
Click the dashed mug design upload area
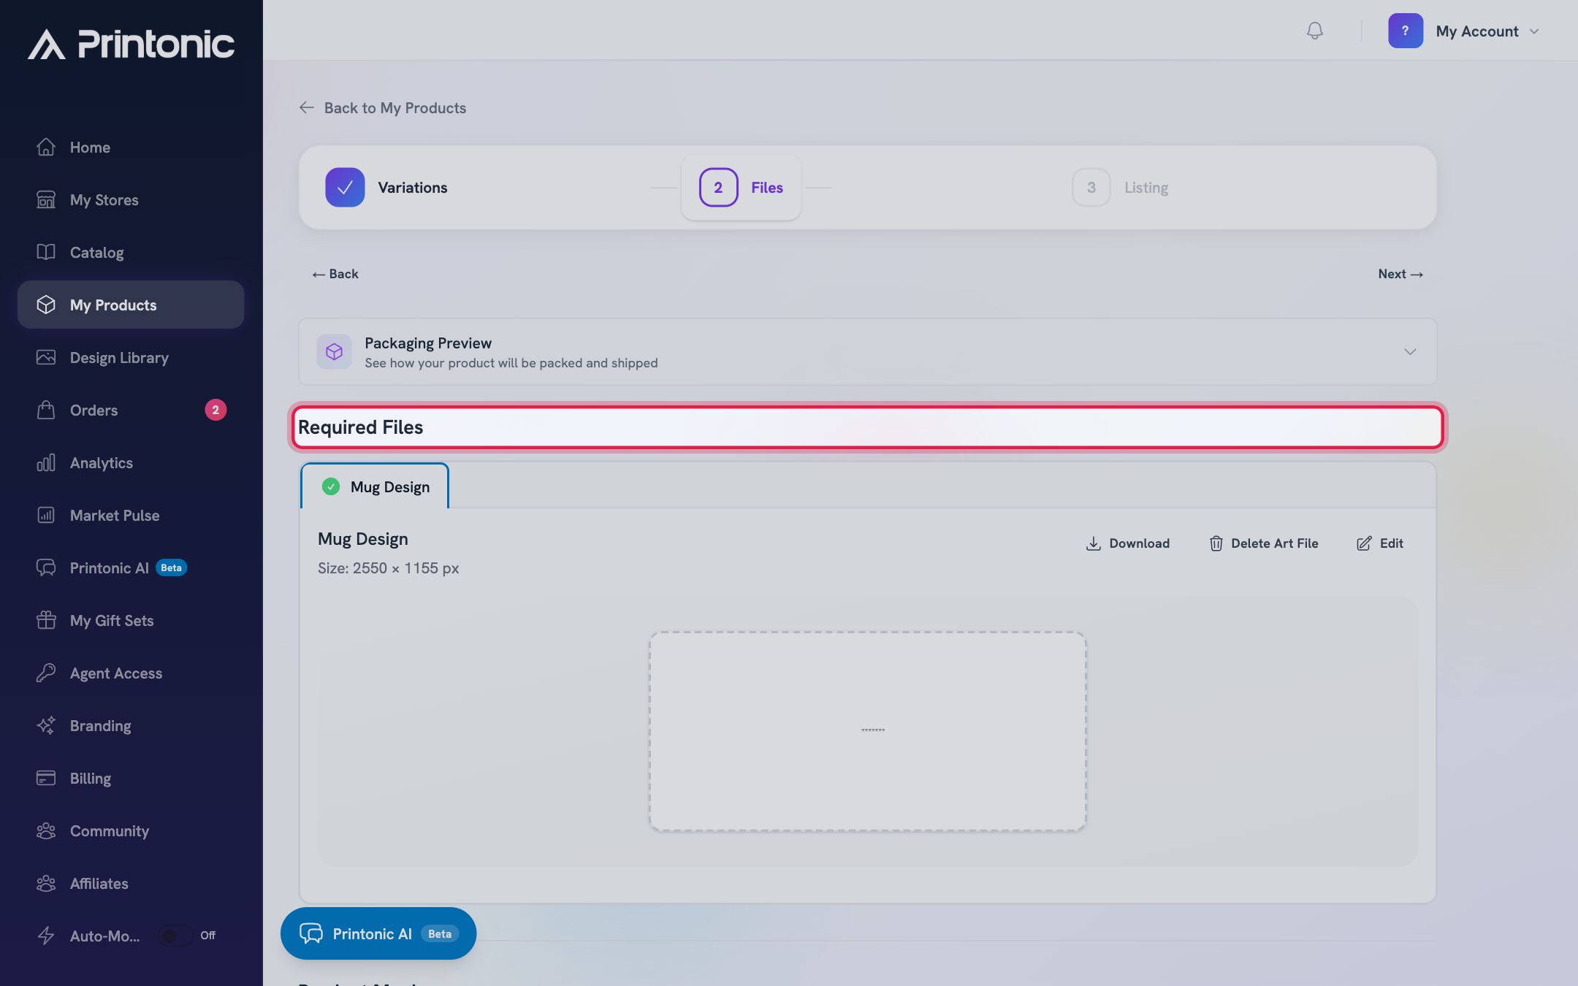(x=867, y=731)
